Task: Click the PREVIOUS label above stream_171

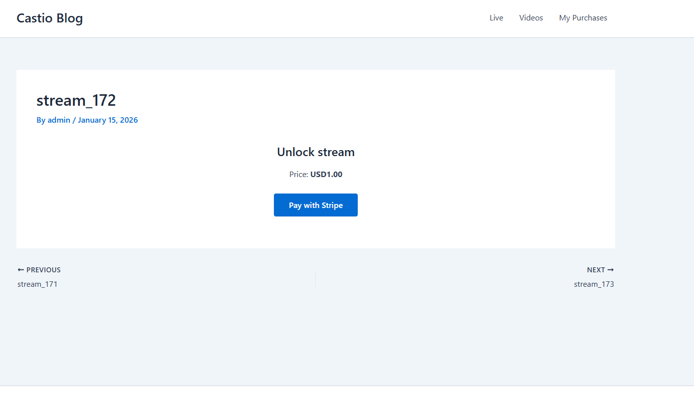Action: click(x=44, y=269)
